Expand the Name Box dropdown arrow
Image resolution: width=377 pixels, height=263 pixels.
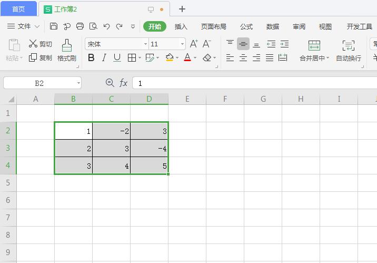(78, 83)
